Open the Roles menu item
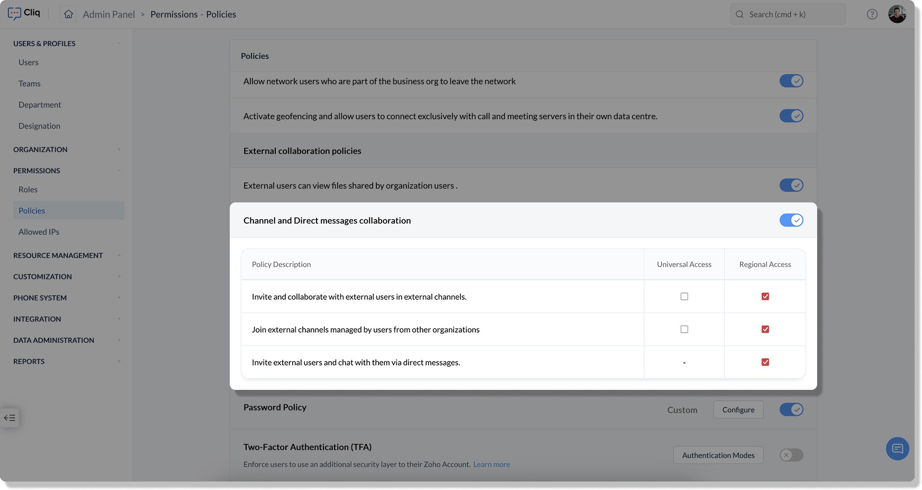This screenshot has height=490, width=922. coord(28,190)
